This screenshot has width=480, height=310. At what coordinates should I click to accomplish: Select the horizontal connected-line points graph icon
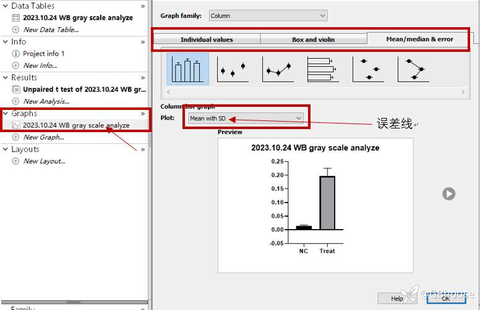(x=413, y=69)
